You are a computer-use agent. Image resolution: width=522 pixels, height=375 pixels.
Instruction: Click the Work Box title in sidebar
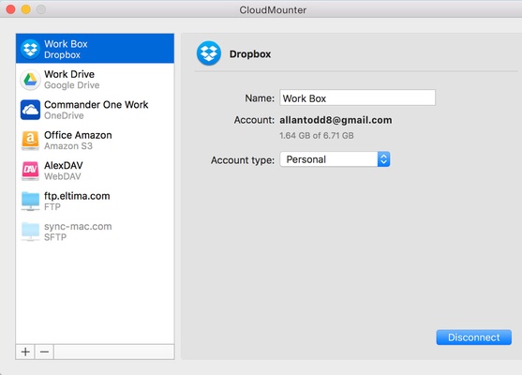pos(66,44)
